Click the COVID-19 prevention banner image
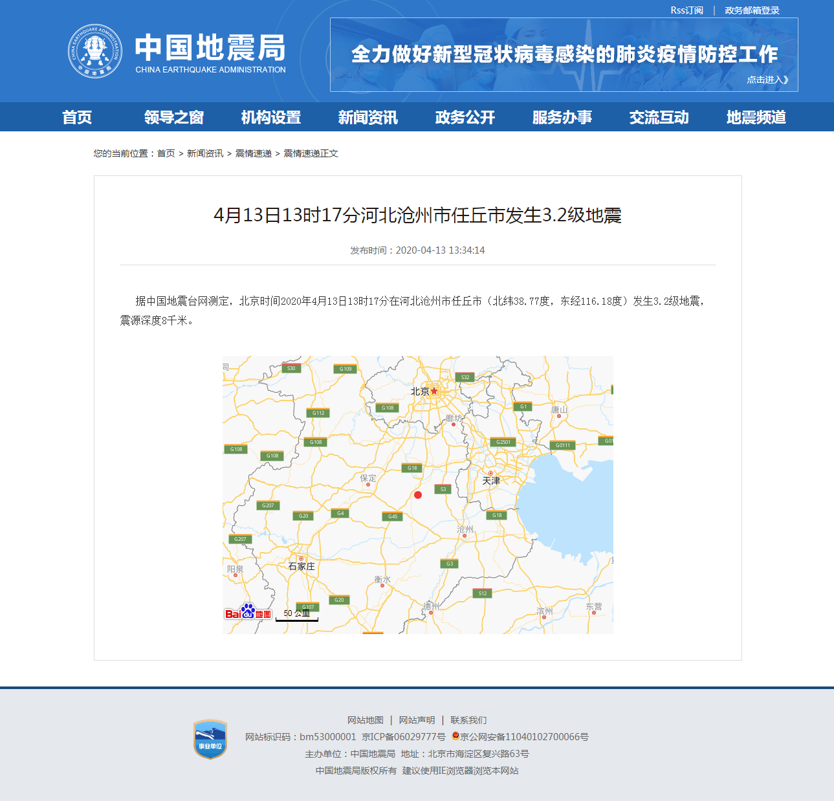The image size is (834, 801). pos(564,54)
